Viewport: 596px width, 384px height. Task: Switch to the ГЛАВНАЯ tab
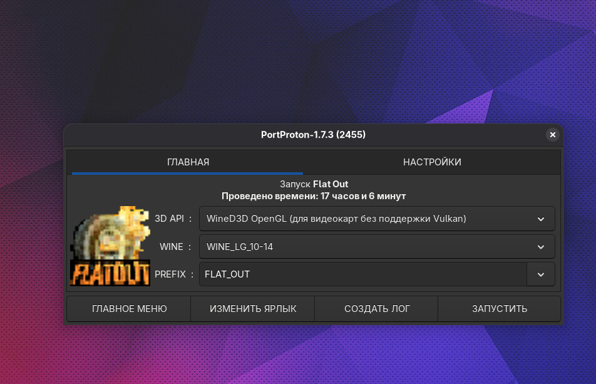(188, 162)
